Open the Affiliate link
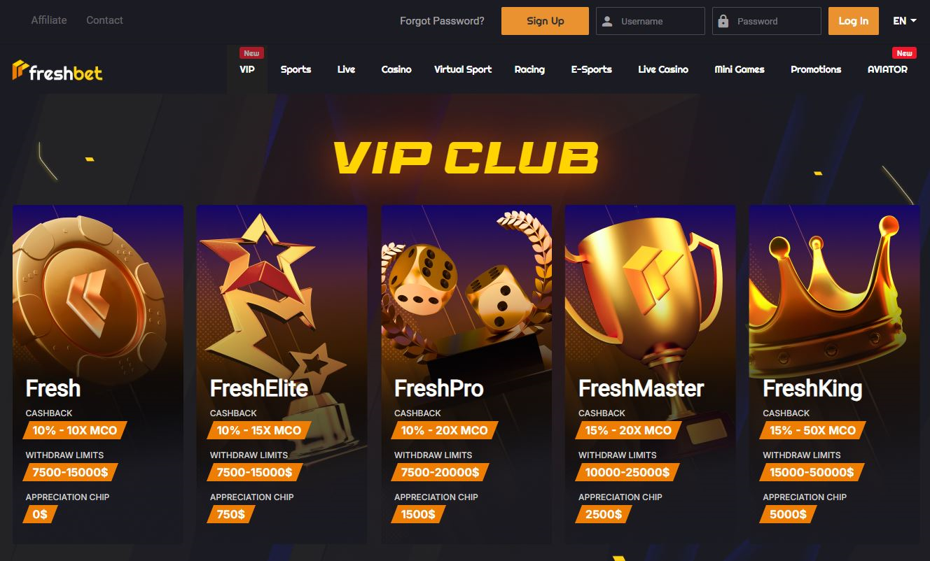 [x=49, y=20]
